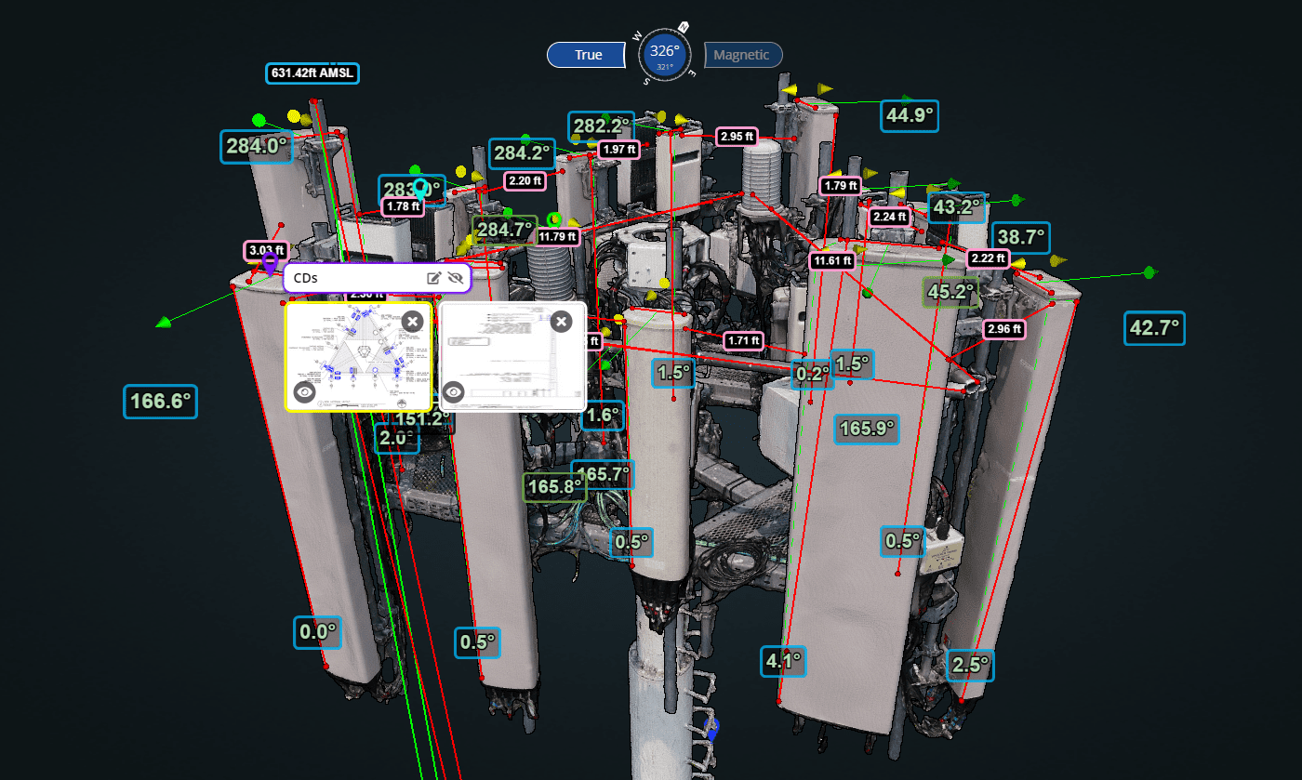Click the 0.0° tilt label on the left antenna
Viewport: 1302px width, 780px height.
[316, 632]
